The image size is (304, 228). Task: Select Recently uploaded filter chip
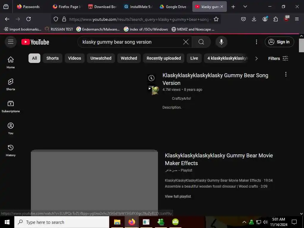164,58
